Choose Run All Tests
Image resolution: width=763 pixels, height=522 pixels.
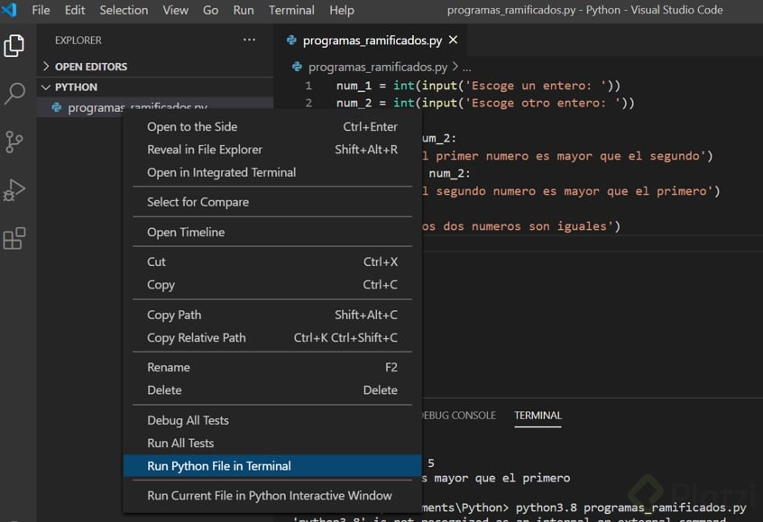point(272,444)
